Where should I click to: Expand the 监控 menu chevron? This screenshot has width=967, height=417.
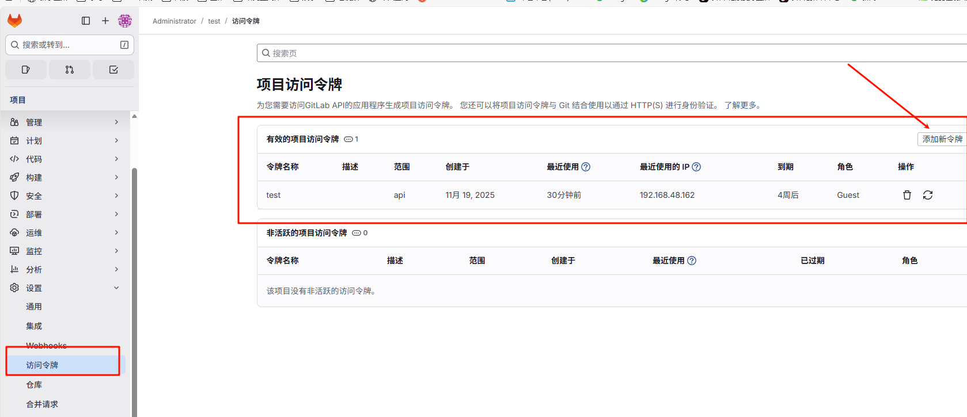(x=116, y=251)
